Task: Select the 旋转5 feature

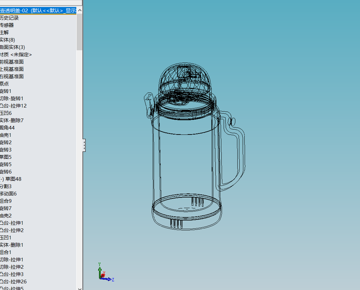Action: 6,164
